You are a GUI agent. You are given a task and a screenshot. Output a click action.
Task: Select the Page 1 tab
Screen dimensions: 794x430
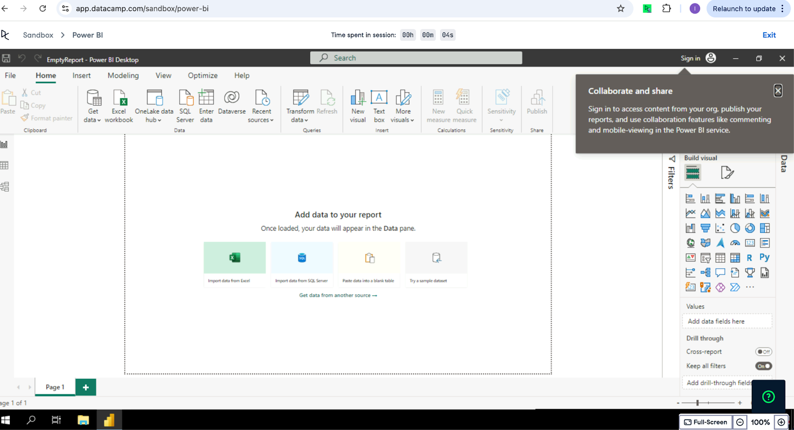(55, 387)
